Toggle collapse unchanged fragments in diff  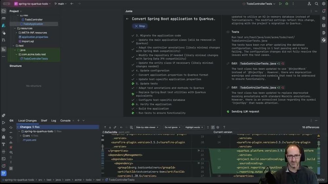[x=208, y=127]
